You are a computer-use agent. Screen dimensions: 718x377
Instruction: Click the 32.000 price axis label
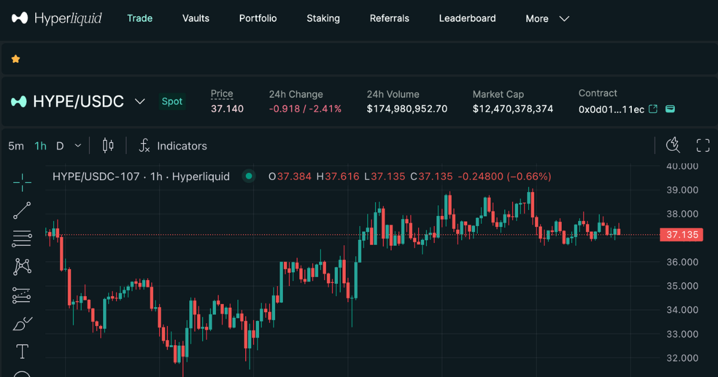[x=683, y=358]
